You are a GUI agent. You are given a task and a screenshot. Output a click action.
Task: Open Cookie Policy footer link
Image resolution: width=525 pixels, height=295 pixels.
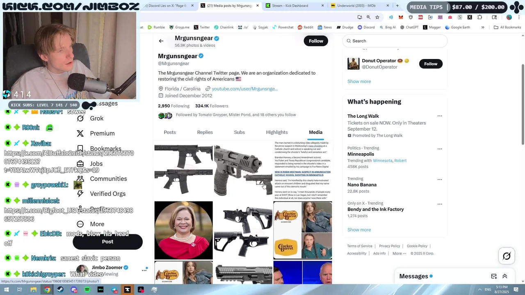pyautogui.click(x=417, y=246)
